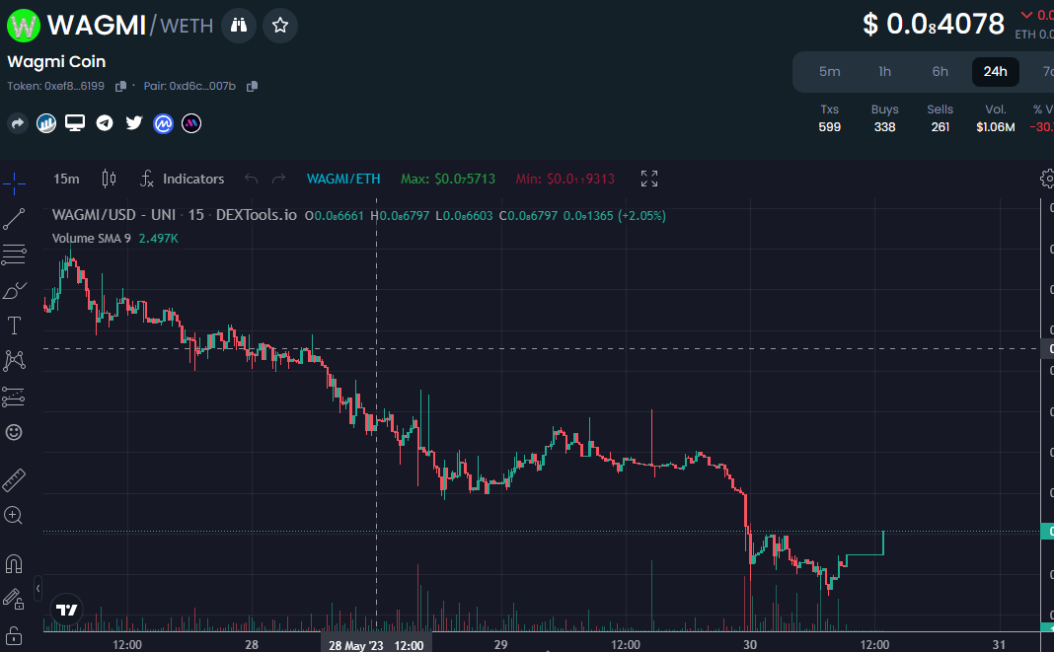Click the Min: $0.0₁₁9313 label
Screen dimensions: 1054x652
565,179
